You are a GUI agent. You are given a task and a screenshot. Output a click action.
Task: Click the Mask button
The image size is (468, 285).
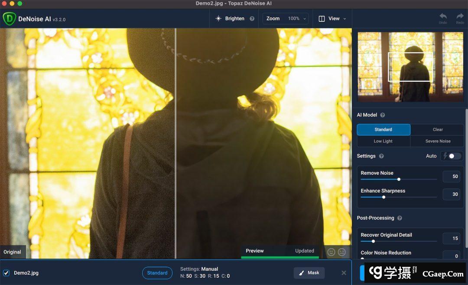pyautogui.click(x=309, y=273)
